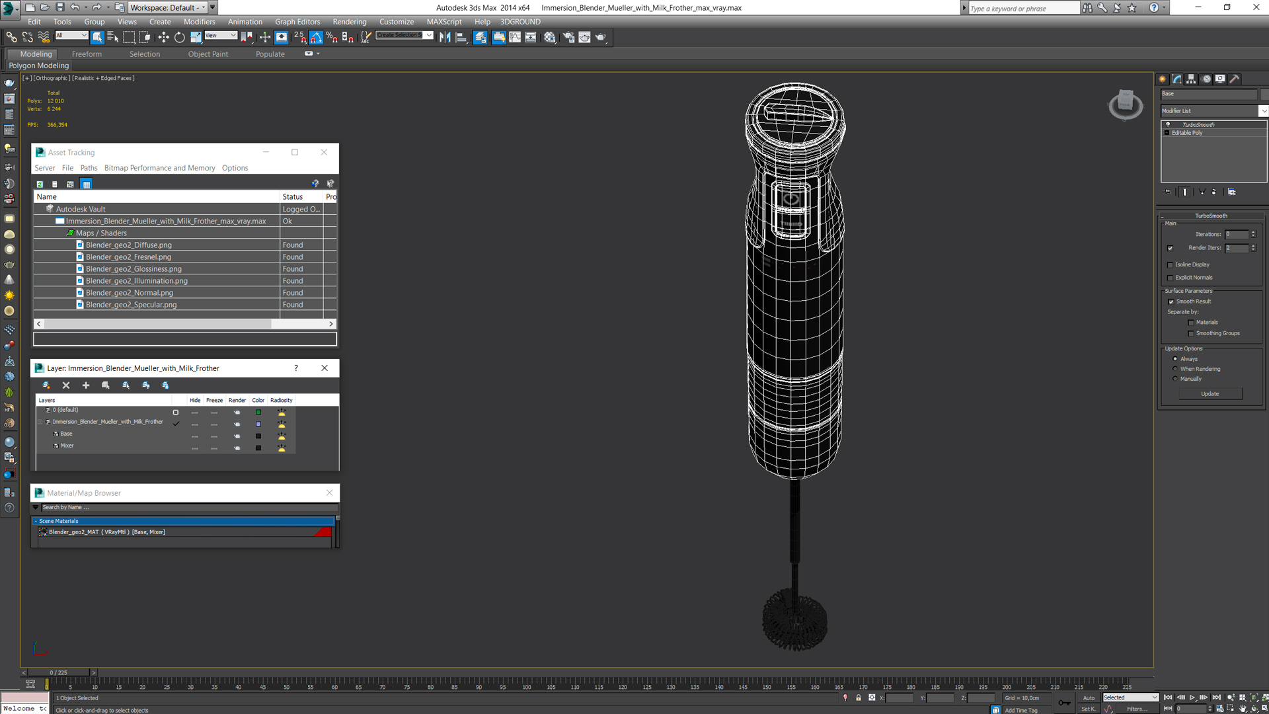Click the Iterations value field
The height and width of the screenshot is (714, 1269).
(x=1236, y=234)
